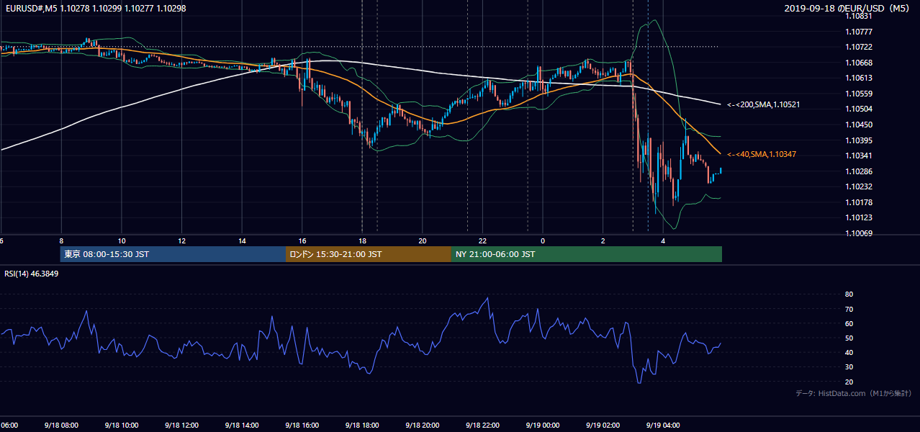Click RSI scale level 30

coord(849,366)
